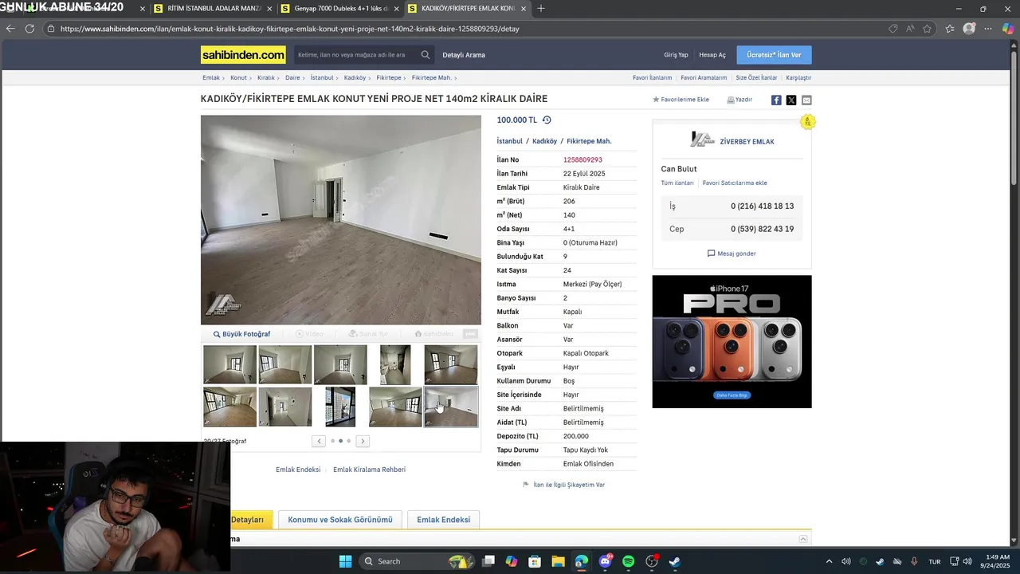Click Fikirtepe Mah. location link
The width and height of the screenshot is (1020, 574).
[589, 141]
